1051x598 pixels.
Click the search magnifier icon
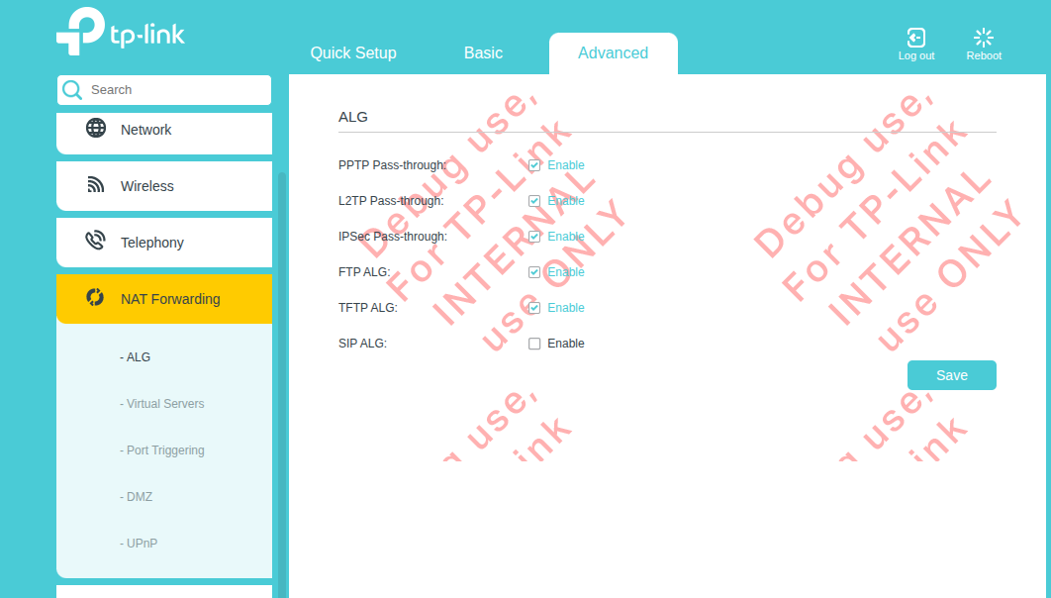click(72, 90)
